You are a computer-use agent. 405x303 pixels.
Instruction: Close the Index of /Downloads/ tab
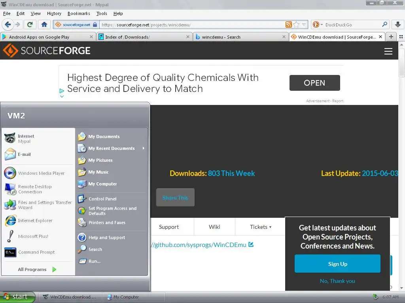188,37
